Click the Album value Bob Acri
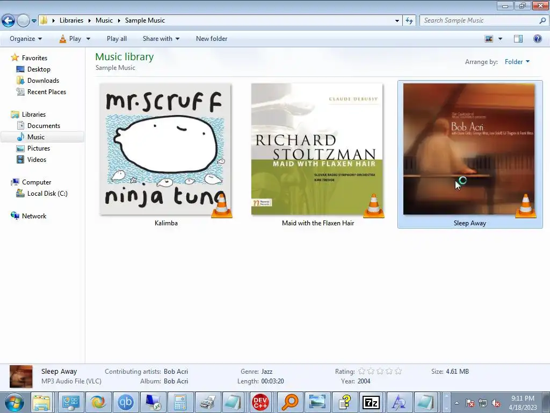Image resolution: width=550 pixels, height=413 pixels. point(176,381)
